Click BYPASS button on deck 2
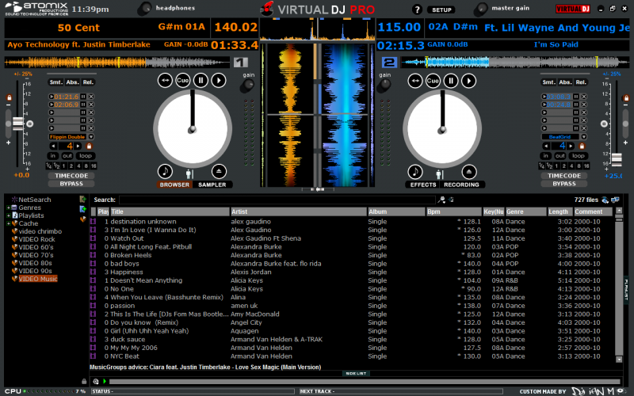Viewport: 634px width, 396px height. [x=564, y=184]
